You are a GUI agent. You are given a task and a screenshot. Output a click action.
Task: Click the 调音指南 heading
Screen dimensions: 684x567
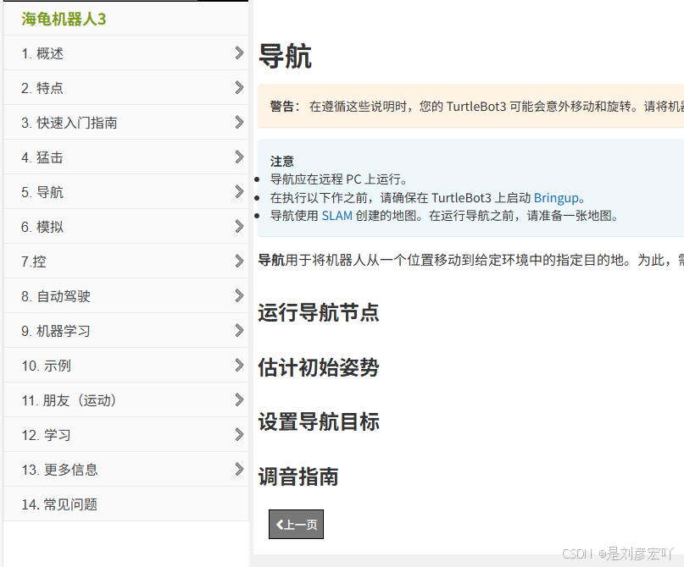(298, 476)
